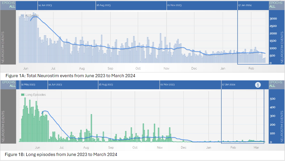
Task: Click the tallest green August bar
Action: coord(91,128)
